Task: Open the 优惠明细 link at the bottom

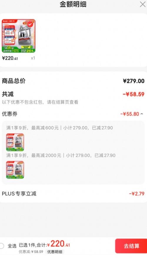Action: pyautogui.click(x=55, y=252)
